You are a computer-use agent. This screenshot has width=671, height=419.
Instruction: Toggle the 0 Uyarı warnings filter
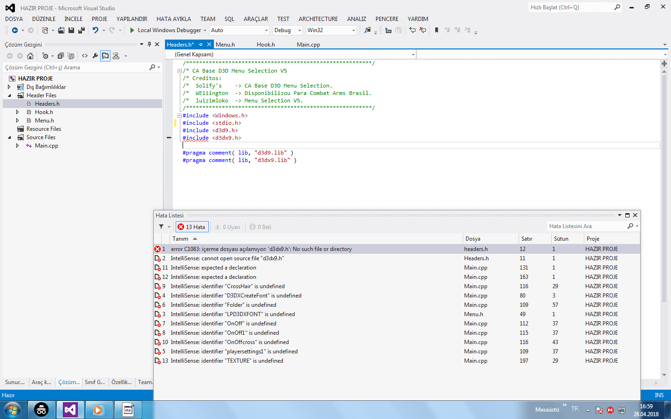click(x=227, y=227)
